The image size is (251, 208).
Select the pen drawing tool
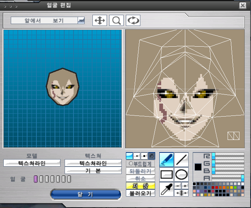click(x=166, y=160)
